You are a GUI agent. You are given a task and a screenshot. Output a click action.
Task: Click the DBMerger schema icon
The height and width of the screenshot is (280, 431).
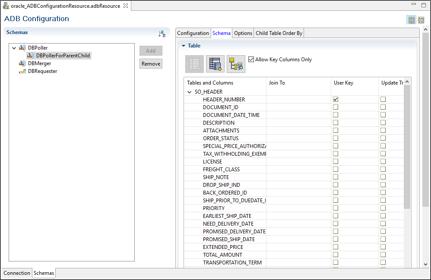(22, 63)
